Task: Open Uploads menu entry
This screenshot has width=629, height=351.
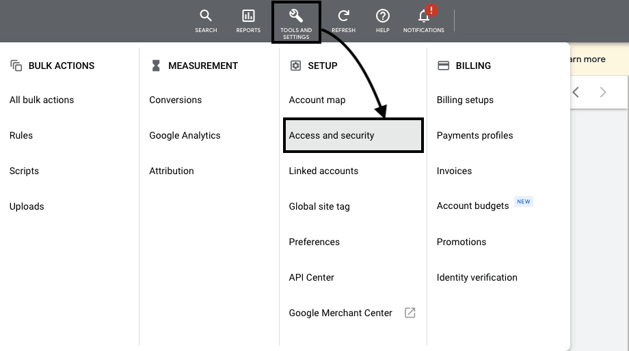Action: [27, 206]
